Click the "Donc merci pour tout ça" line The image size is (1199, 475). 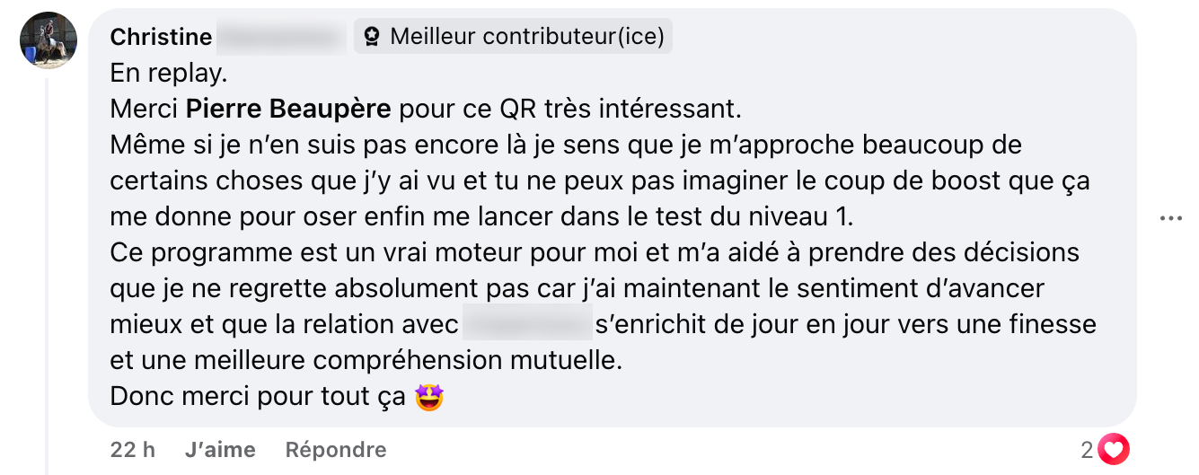tap(259, 396)
